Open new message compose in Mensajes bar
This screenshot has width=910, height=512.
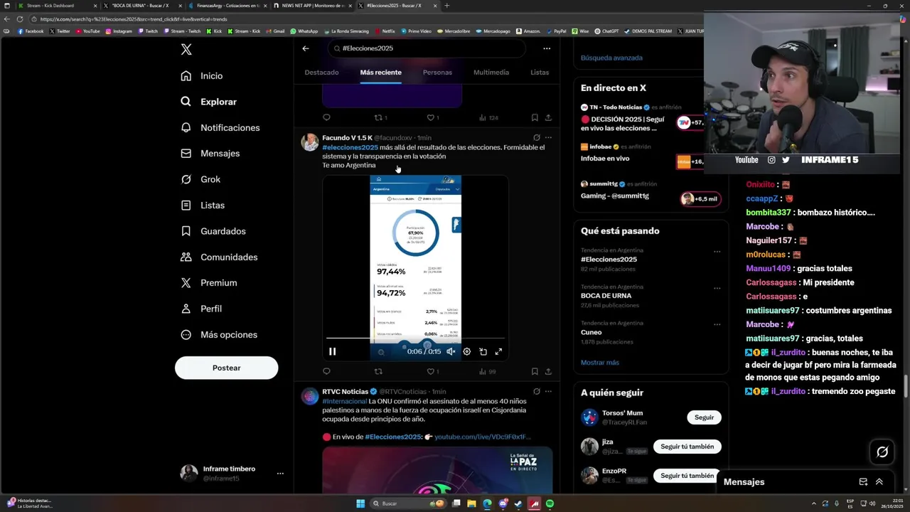pos(863,481)
